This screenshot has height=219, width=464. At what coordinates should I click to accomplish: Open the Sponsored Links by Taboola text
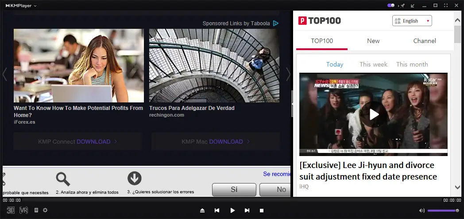pyautogui.click(x=236, y=23)
